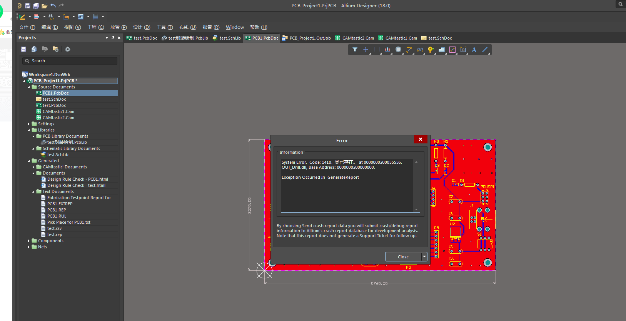Click the Undo arrow icon

pos(53,5)
